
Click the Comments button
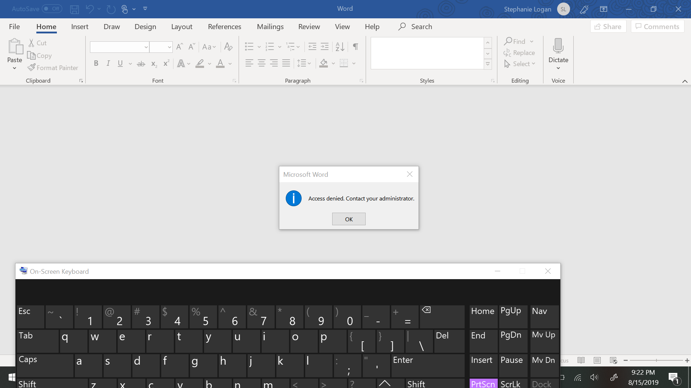(x=658, y=27)
